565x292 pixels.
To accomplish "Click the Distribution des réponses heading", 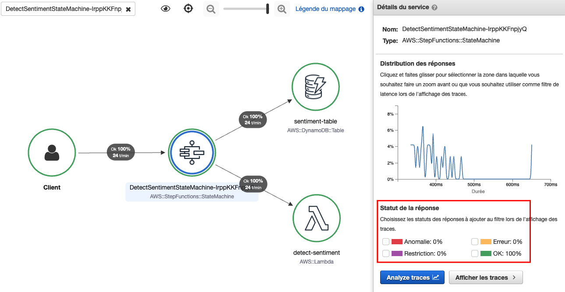I will (417, 63).
